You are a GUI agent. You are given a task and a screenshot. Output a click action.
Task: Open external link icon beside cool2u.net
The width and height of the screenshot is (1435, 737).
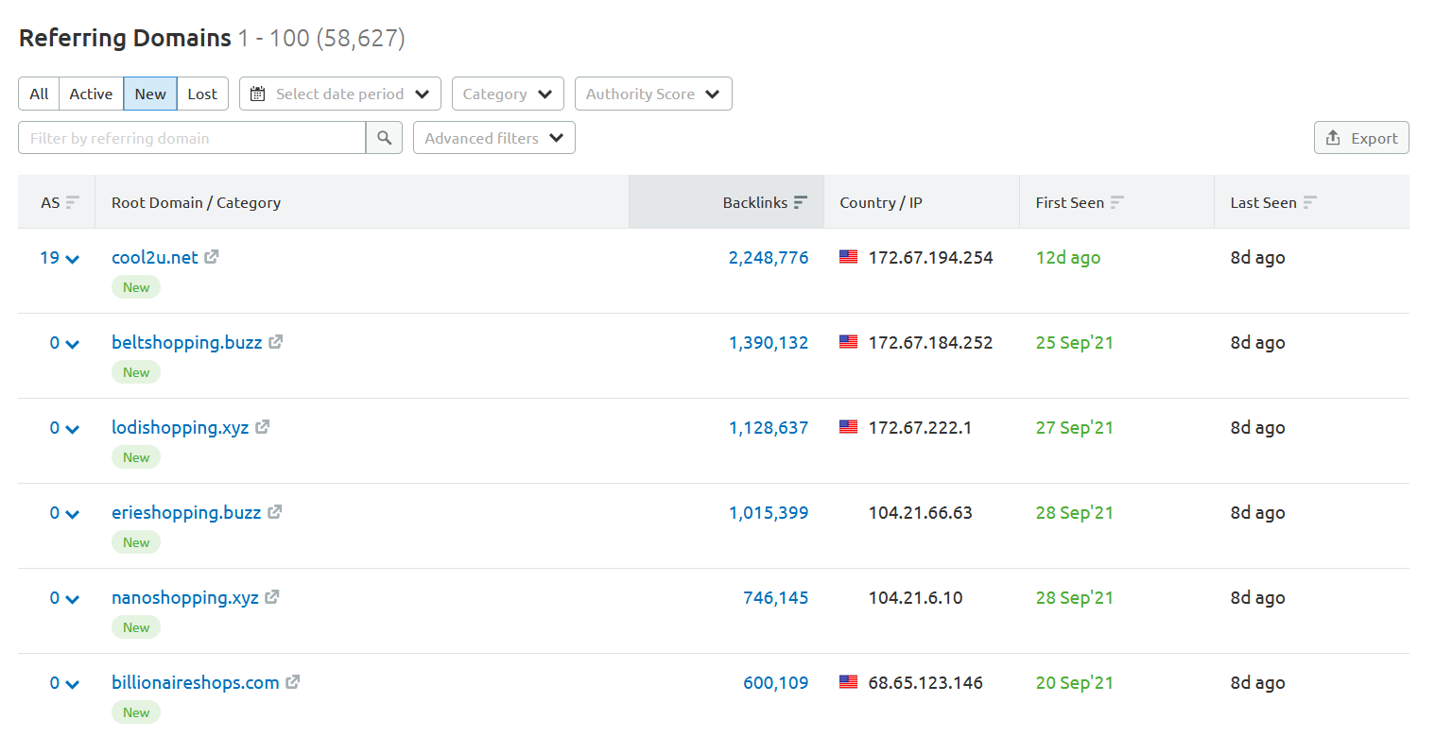[212, 256]
